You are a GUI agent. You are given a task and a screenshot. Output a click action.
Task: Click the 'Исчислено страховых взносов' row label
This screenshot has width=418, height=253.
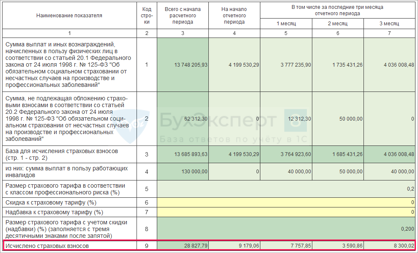coord(47,245)
